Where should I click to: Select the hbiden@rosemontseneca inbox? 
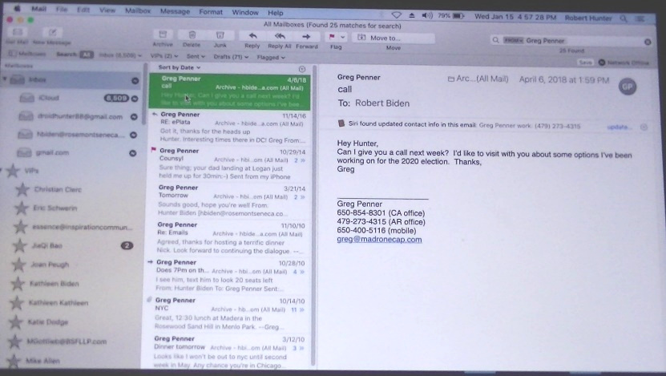tap(77, 134)
